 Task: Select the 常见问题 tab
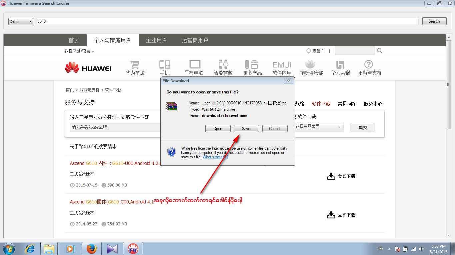tap(347, 104)
